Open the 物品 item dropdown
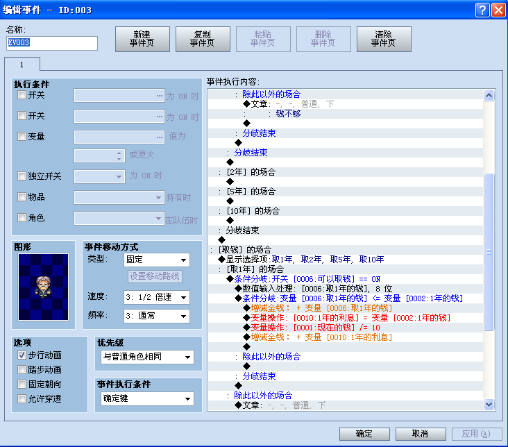 coord(119,197)
